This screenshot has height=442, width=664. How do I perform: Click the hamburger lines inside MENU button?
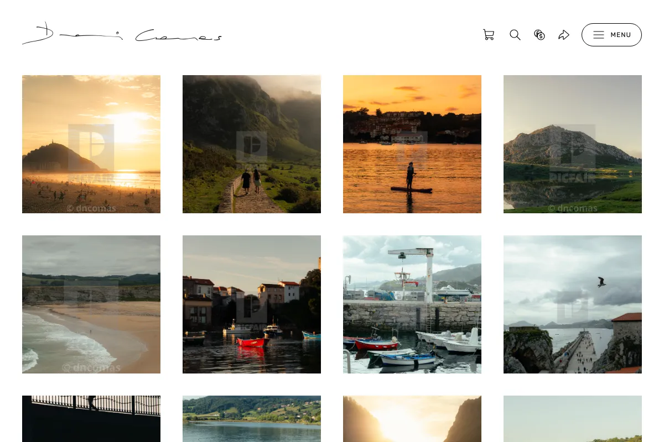(599, 35)
